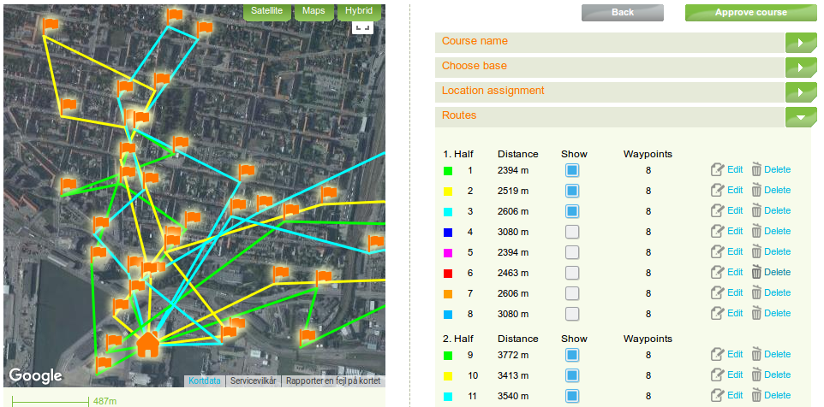Click edit icon for route 8
824x407 pixels.
(x=717, y=313)
